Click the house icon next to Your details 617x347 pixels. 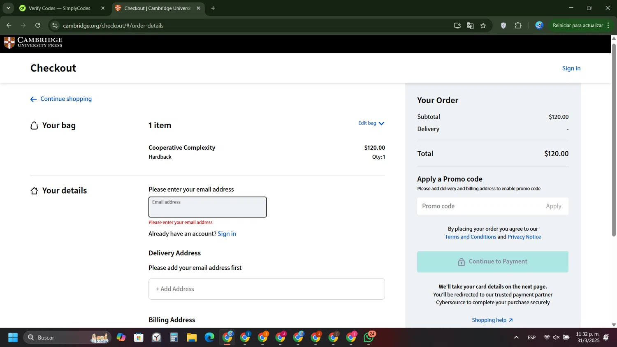pos(34,191)
